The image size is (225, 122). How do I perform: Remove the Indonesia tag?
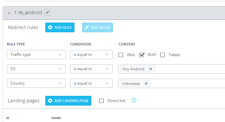tap(146, 83)
